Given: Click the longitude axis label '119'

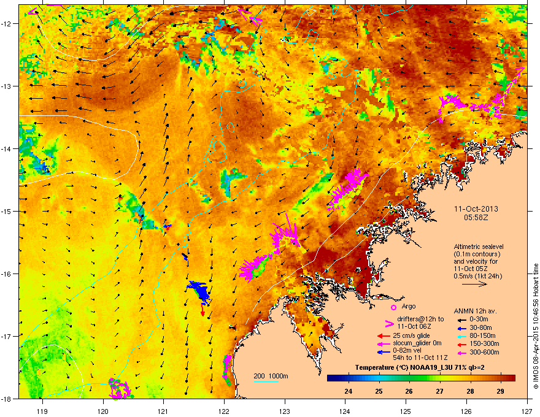Looking at the screenshot, I should (42, 410).
